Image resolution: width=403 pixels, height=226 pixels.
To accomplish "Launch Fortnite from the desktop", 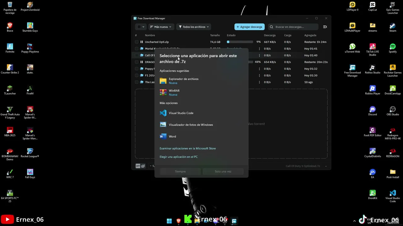I will (10, 48).
